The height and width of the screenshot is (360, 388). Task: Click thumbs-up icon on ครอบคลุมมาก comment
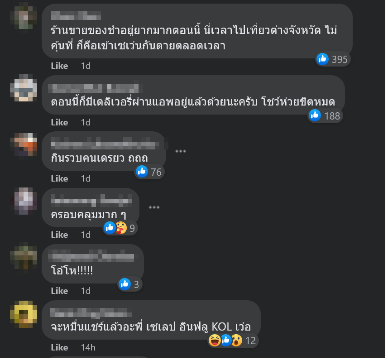point(110,228)
